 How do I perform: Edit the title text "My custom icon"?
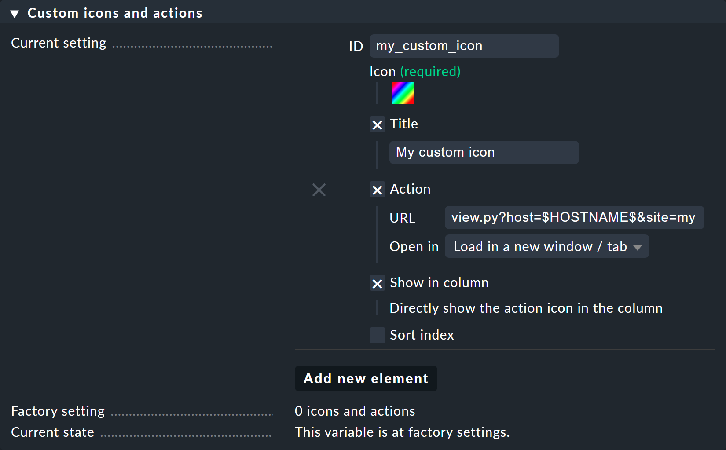(x=484, y=152)
